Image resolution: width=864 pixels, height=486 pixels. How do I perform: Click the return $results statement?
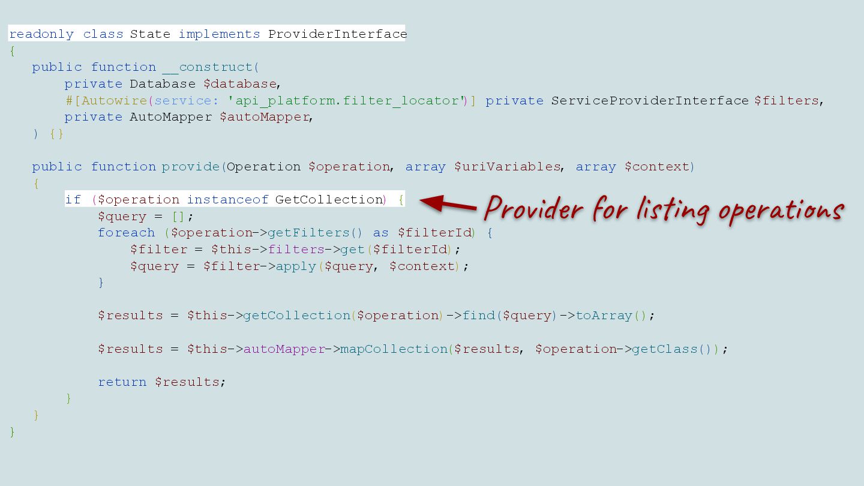coord(161,382)
